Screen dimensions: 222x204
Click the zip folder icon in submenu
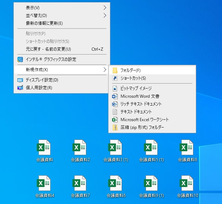(115, 127)
